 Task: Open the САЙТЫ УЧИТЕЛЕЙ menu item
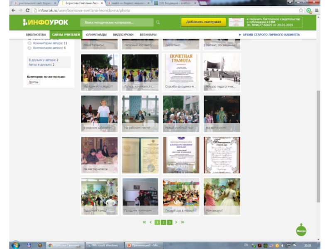click(x=66, y=34)
